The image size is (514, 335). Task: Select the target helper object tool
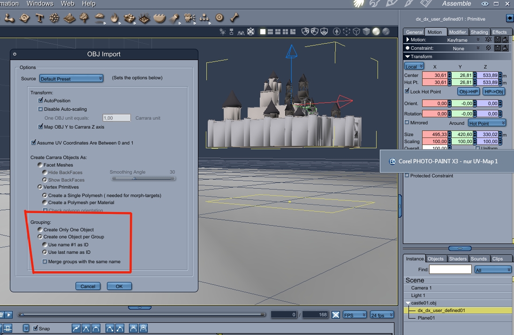pos(219,17)
